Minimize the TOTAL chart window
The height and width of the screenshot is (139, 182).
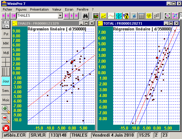point(166,23)
